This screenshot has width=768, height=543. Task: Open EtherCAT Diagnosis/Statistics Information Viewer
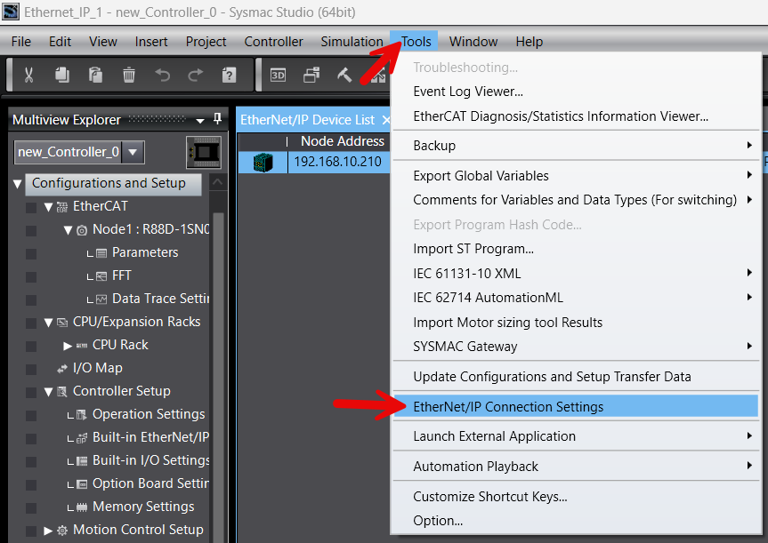click(576, 116)
